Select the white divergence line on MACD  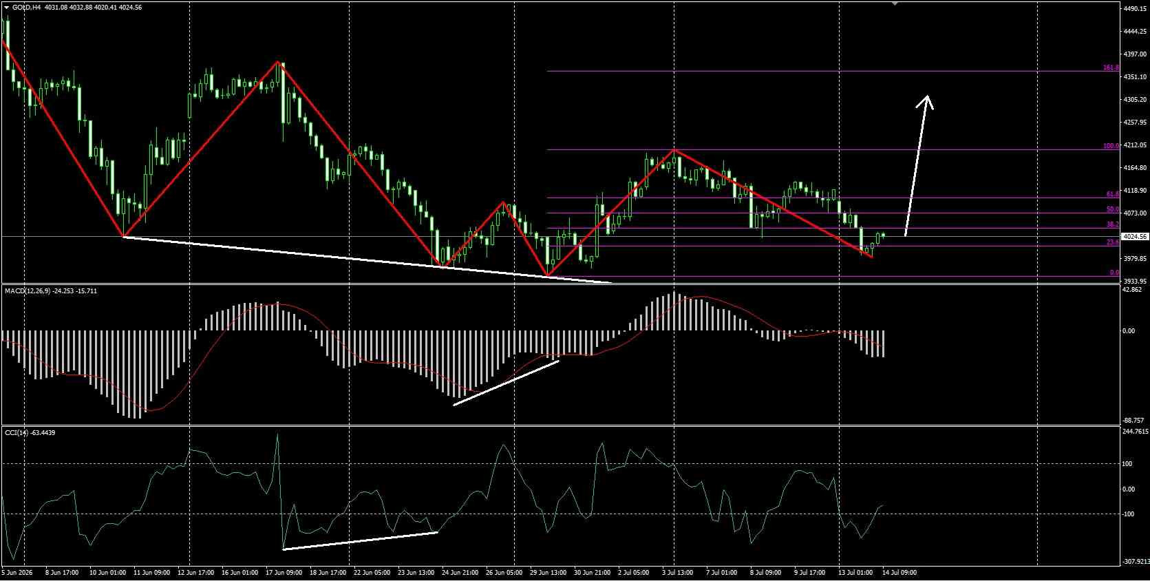point(506,383)
